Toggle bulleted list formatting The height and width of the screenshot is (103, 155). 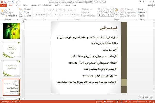[x=60, y=10]
